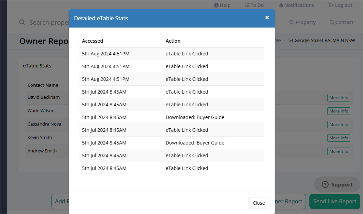Click the Search property input field
Screen dimensions: 363x214
click(x=49, y=22)
